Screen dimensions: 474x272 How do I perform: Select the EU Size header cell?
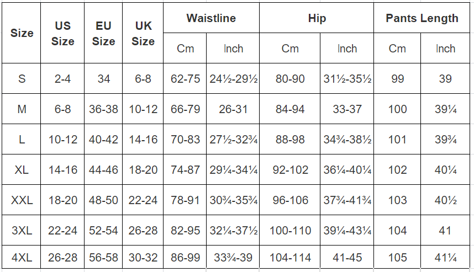pyautogui.click(x=103, y=33)
